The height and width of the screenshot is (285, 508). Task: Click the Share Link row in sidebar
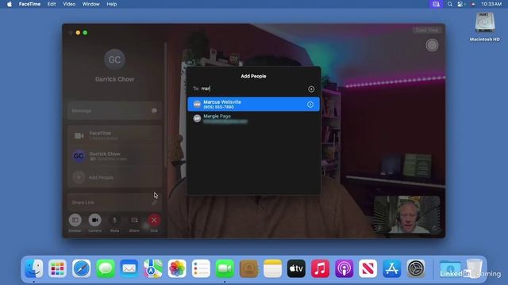point(114,203)
